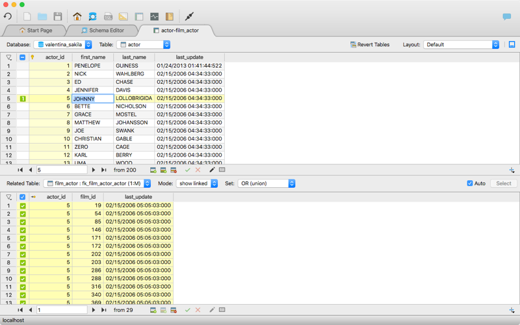Click the Select button
520x325 pixels.
503,183
